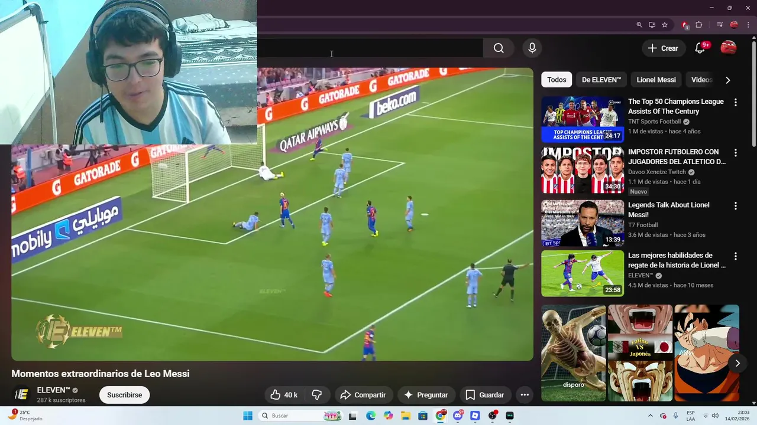
Task: Open Top 50 Champions League Assists thumbnail
Action: 583,119
